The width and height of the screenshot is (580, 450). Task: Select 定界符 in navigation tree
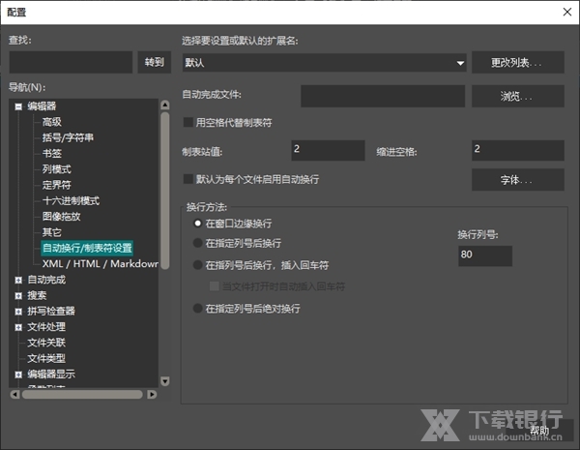pos(56,185)
